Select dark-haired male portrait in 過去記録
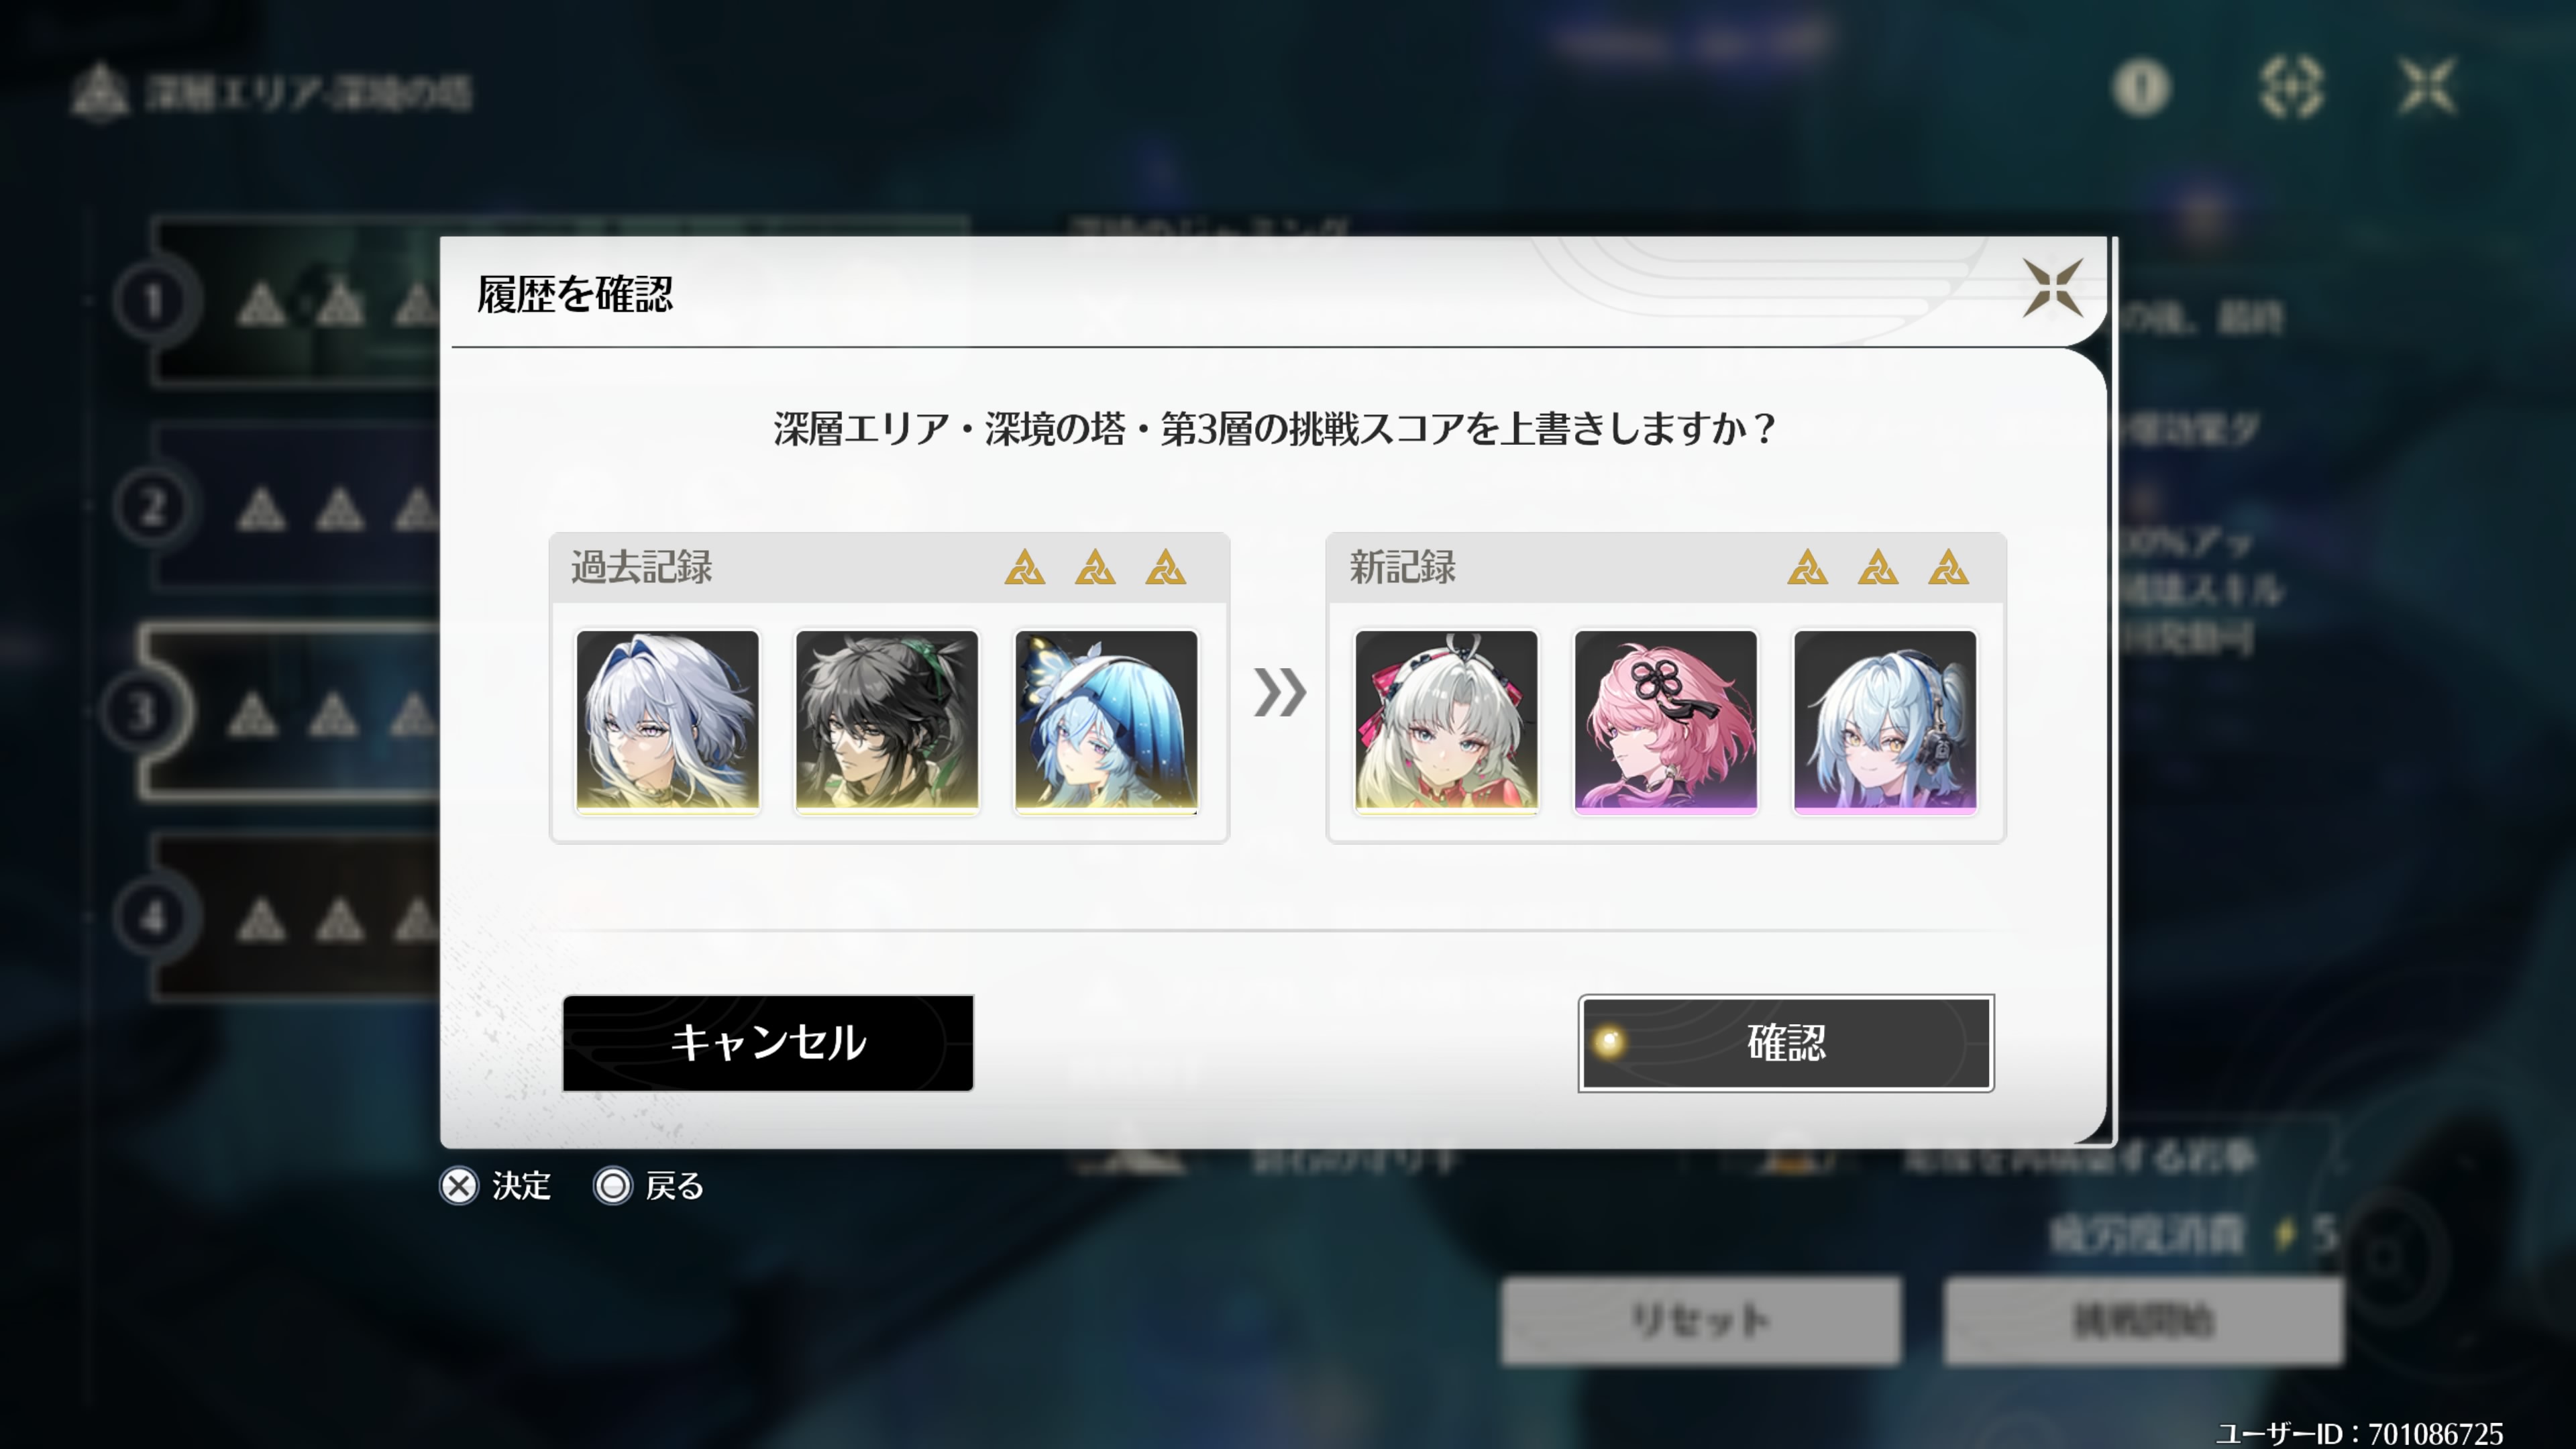 pyautogui.click(x=887, y=721)
